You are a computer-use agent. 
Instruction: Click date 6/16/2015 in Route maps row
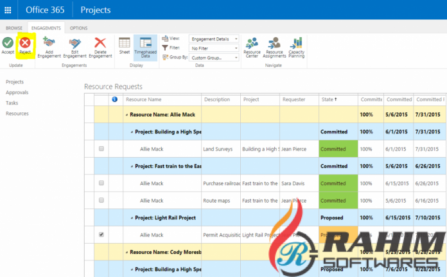pos(426,201)
